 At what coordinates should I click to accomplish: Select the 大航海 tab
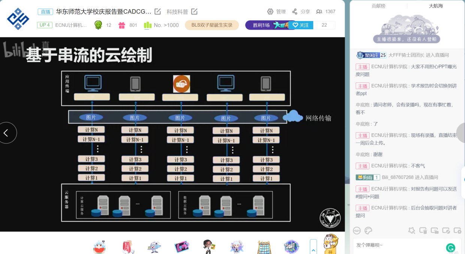point(436,6)
